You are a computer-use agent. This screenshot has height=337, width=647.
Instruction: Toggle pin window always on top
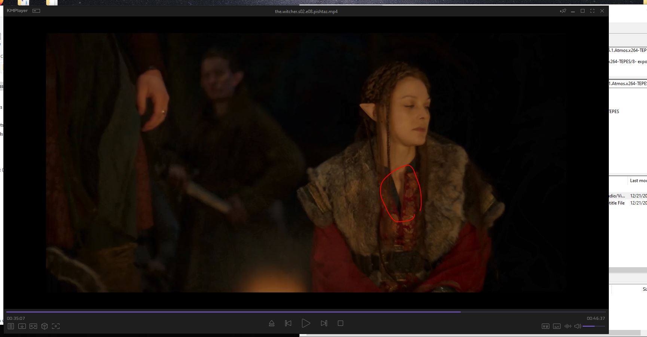[563, 11]
